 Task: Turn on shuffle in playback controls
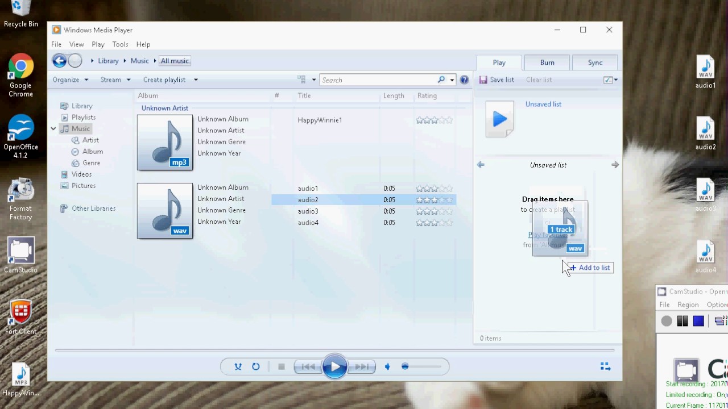[x=238, y=367]
